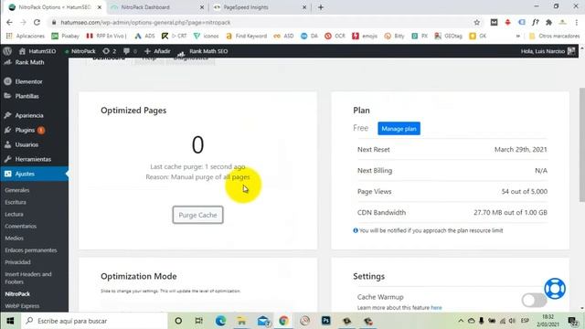585x329 pixels.
Task: Open Usuarios sidebar menu
Action: pos(27,144)
